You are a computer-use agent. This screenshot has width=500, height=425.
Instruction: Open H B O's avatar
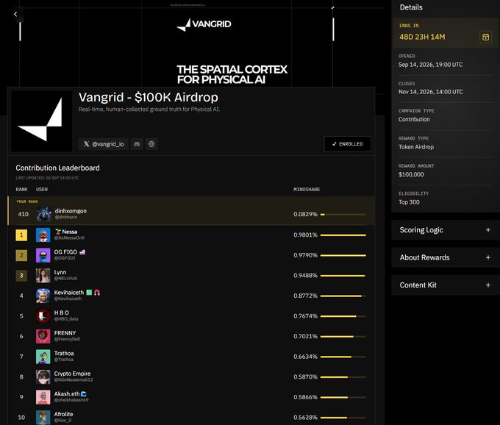click(x=43, y=316)
